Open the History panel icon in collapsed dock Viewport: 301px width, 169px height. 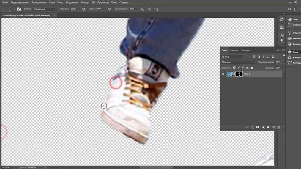click(x=282, y=20)
